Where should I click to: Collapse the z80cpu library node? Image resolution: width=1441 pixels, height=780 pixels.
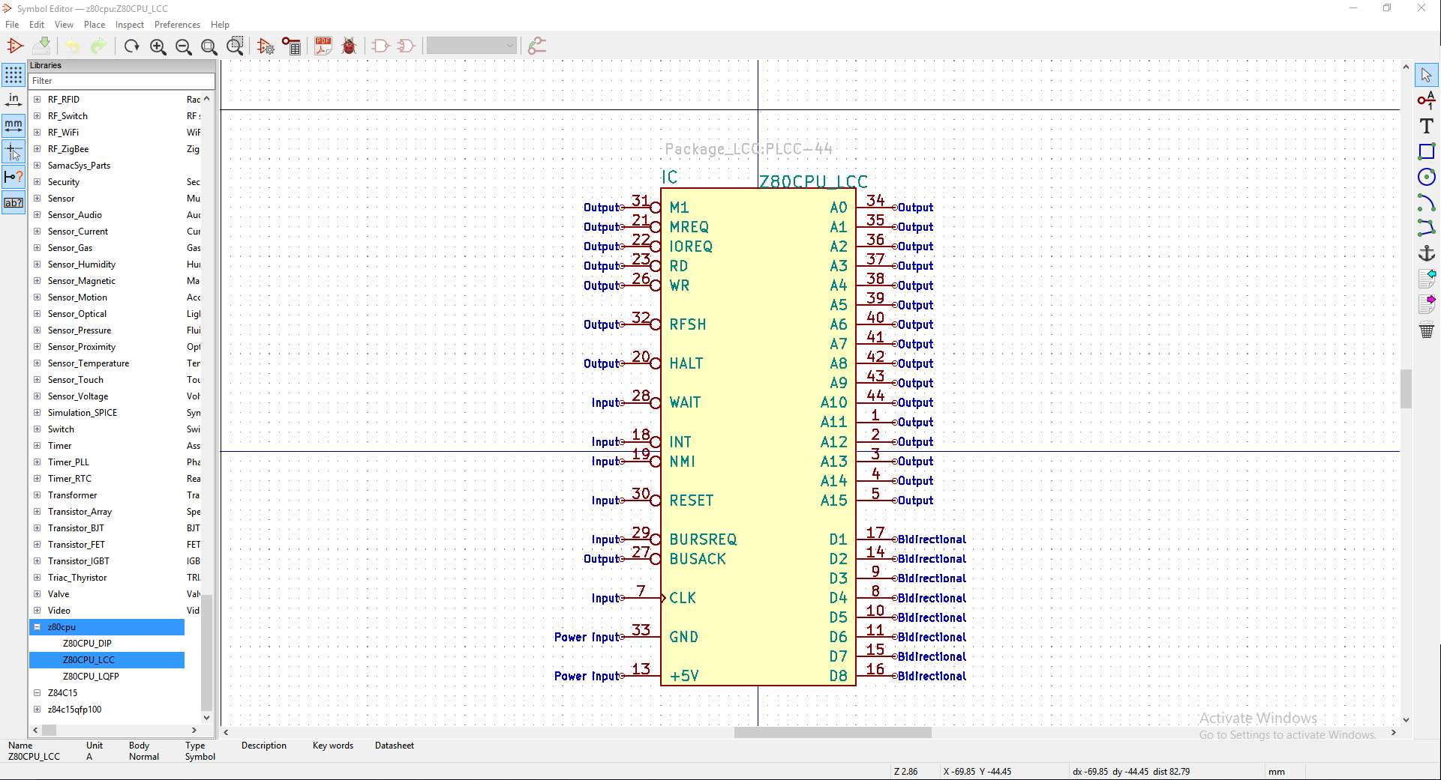point(37,626)
